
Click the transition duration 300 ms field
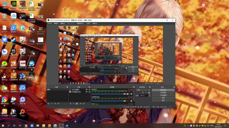click(x=144, y=96)
